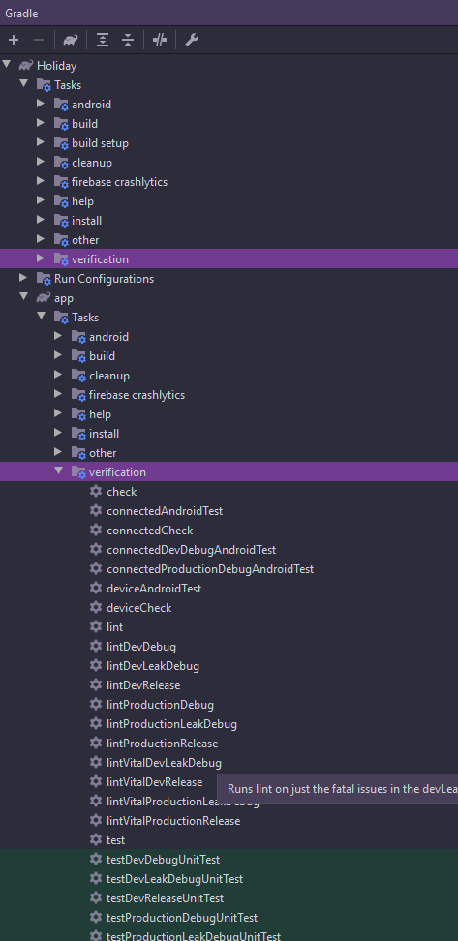Select the Holiday verification folder row
This screenshot has height=941, width=458.
229,259
